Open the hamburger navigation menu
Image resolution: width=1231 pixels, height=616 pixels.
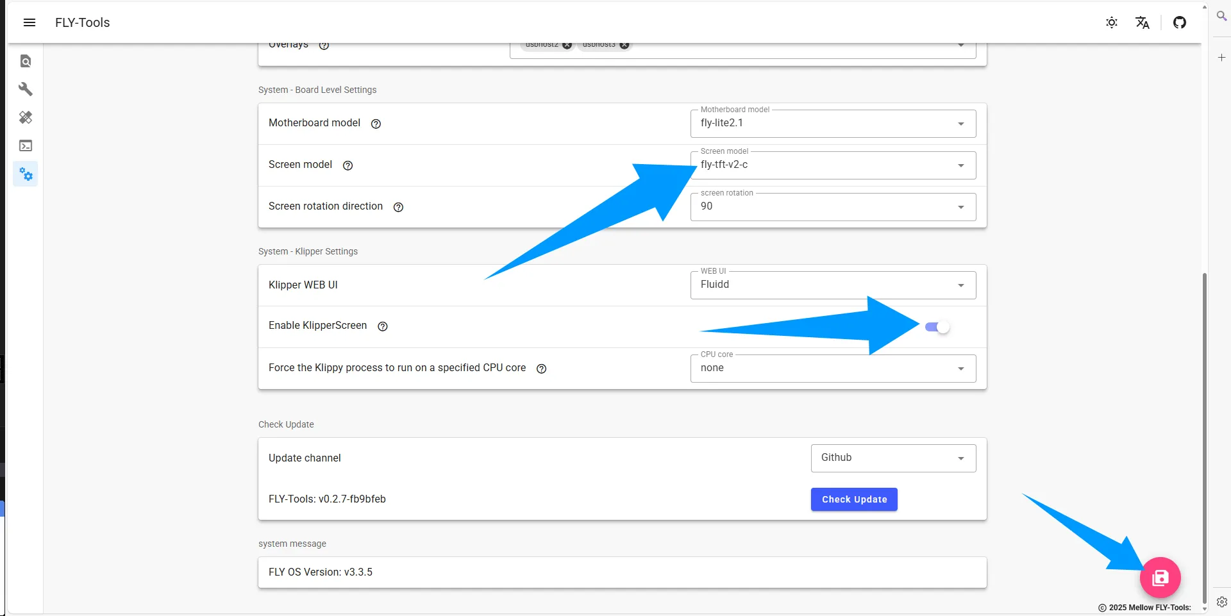click(29, 22)
